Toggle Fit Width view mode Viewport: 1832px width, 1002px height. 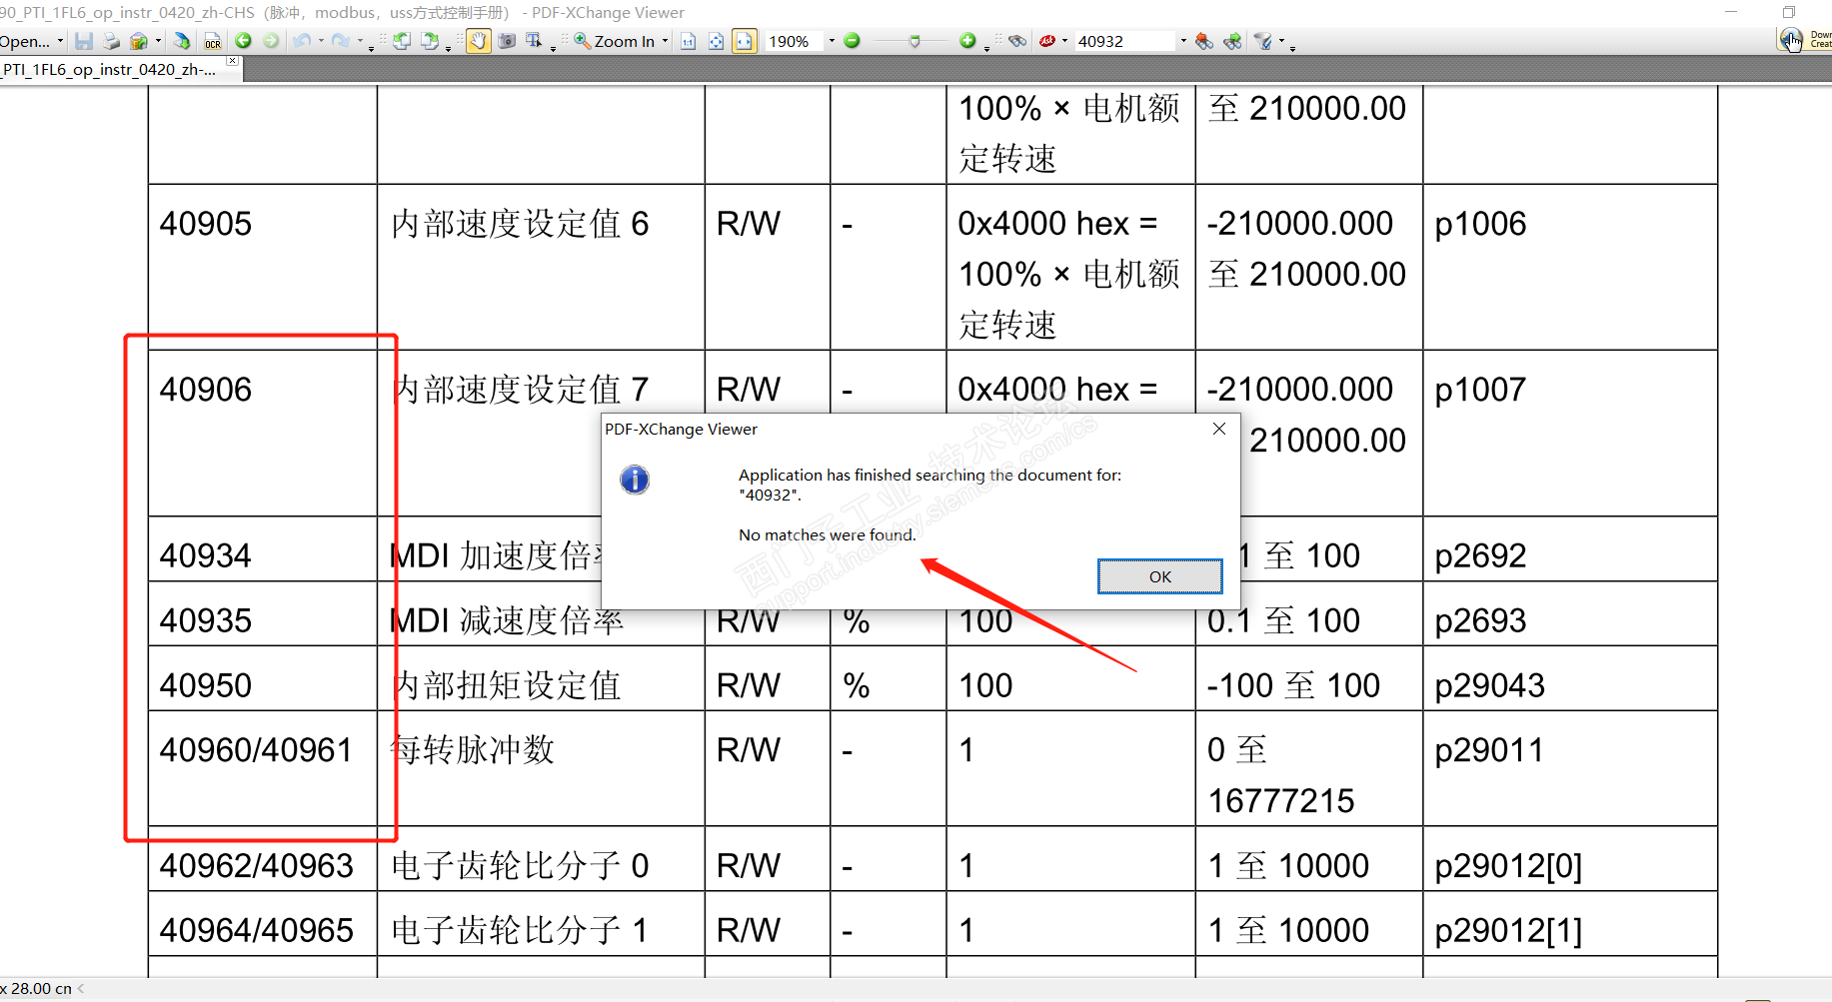(x=745, y=41)
